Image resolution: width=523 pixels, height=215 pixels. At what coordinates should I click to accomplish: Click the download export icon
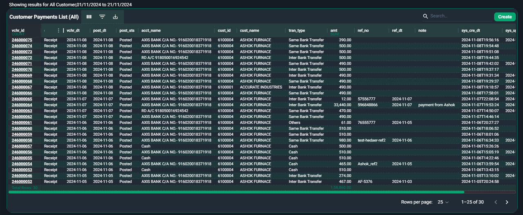coord(115,17)
